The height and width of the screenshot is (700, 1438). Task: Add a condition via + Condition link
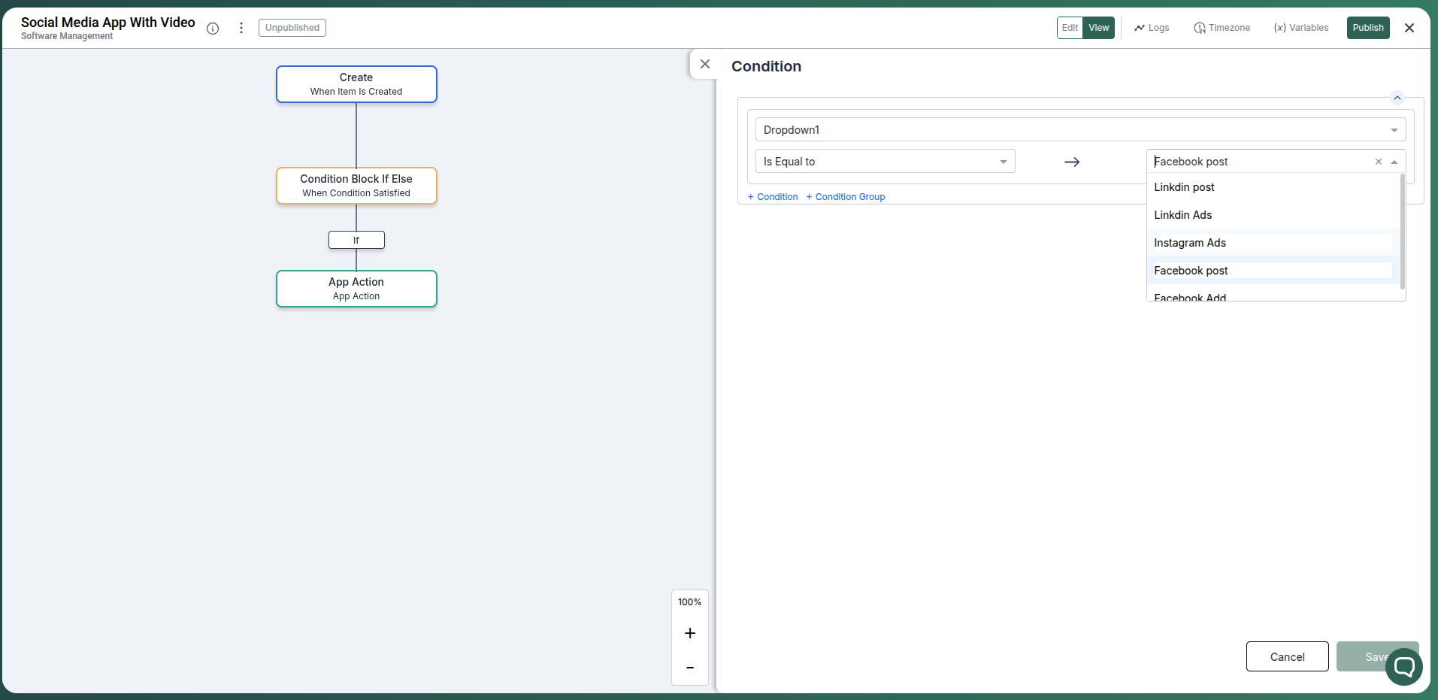[773, 196]
